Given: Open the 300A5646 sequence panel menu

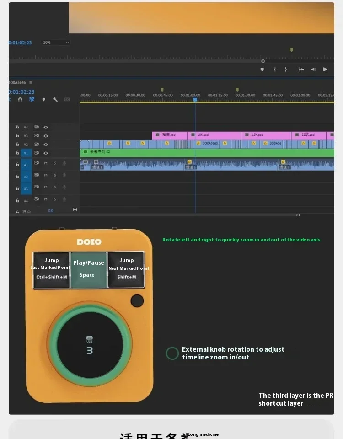Looking at the screenshot, I should (31, 83).
